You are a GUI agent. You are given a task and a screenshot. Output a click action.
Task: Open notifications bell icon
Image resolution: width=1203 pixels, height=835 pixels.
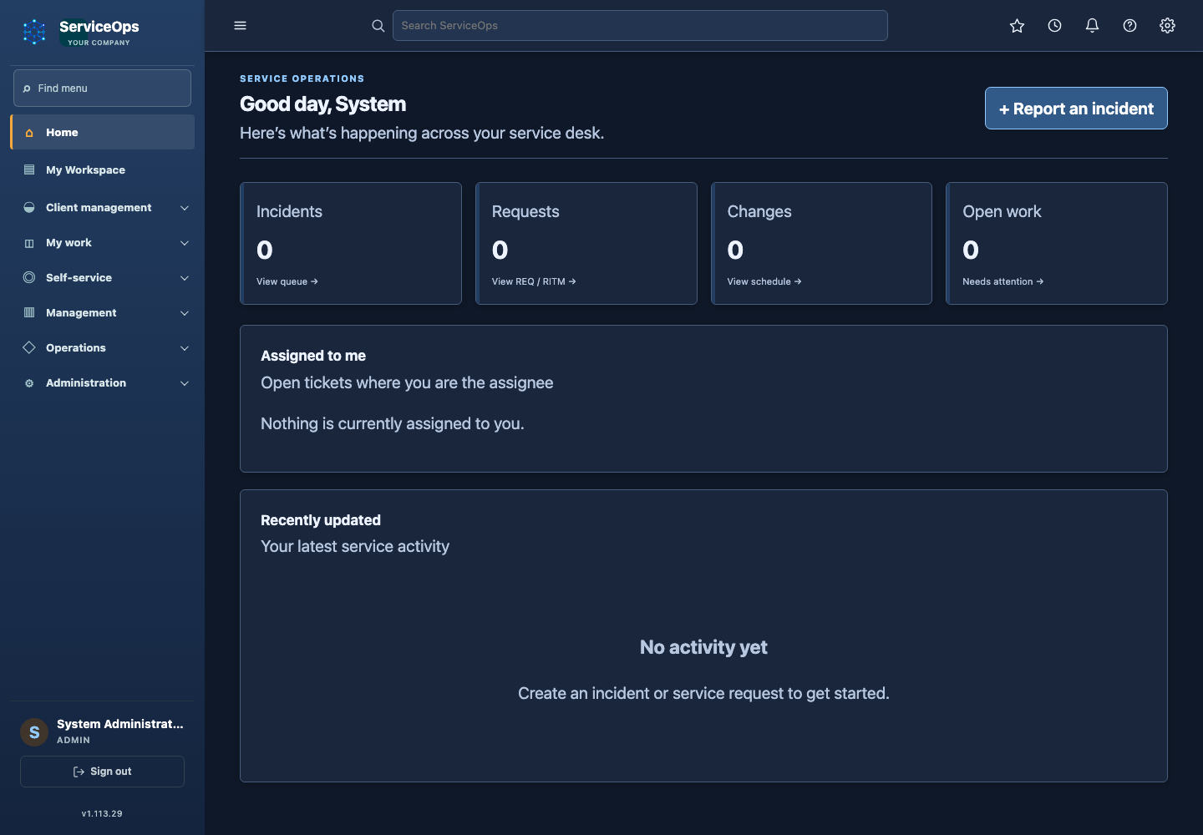pos(1092,26)
